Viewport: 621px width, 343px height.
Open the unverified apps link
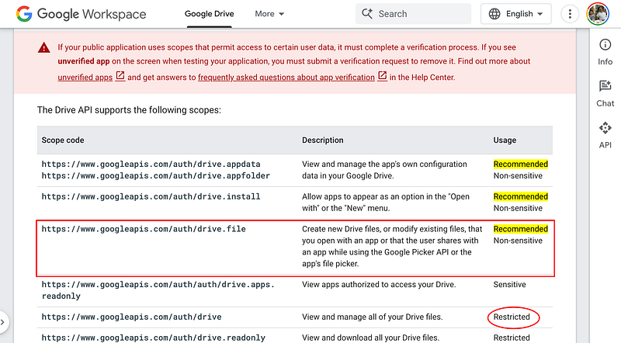coord(85,77)
